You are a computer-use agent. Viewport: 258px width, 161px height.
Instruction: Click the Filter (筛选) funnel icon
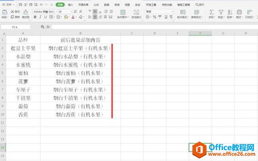point(221,12)
